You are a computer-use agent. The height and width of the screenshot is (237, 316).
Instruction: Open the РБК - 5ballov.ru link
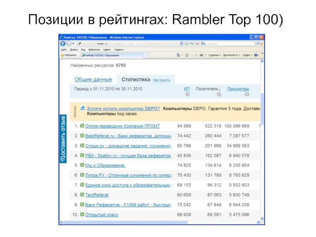click(x=128, y=156)
